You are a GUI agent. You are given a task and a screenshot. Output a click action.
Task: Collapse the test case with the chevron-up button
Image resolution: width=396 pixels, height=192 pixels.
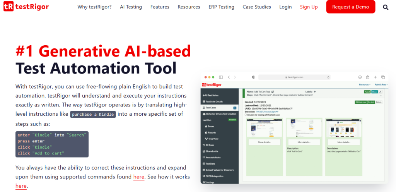click(381, 92)
